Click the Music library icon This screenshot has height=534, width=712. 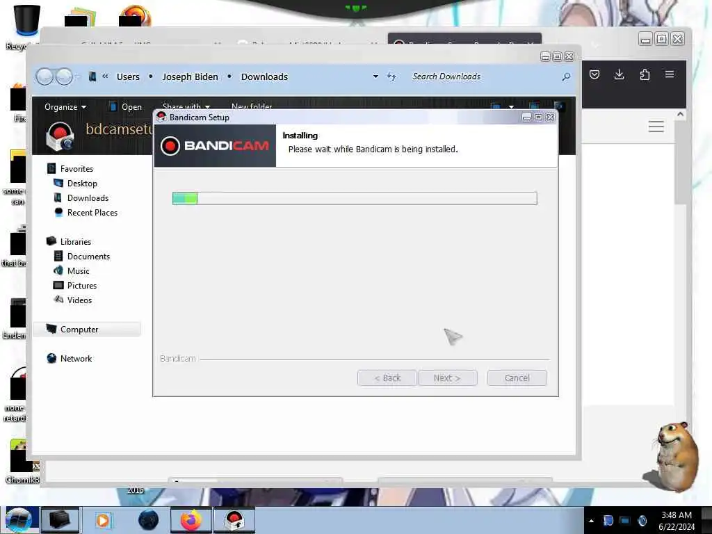58,270
